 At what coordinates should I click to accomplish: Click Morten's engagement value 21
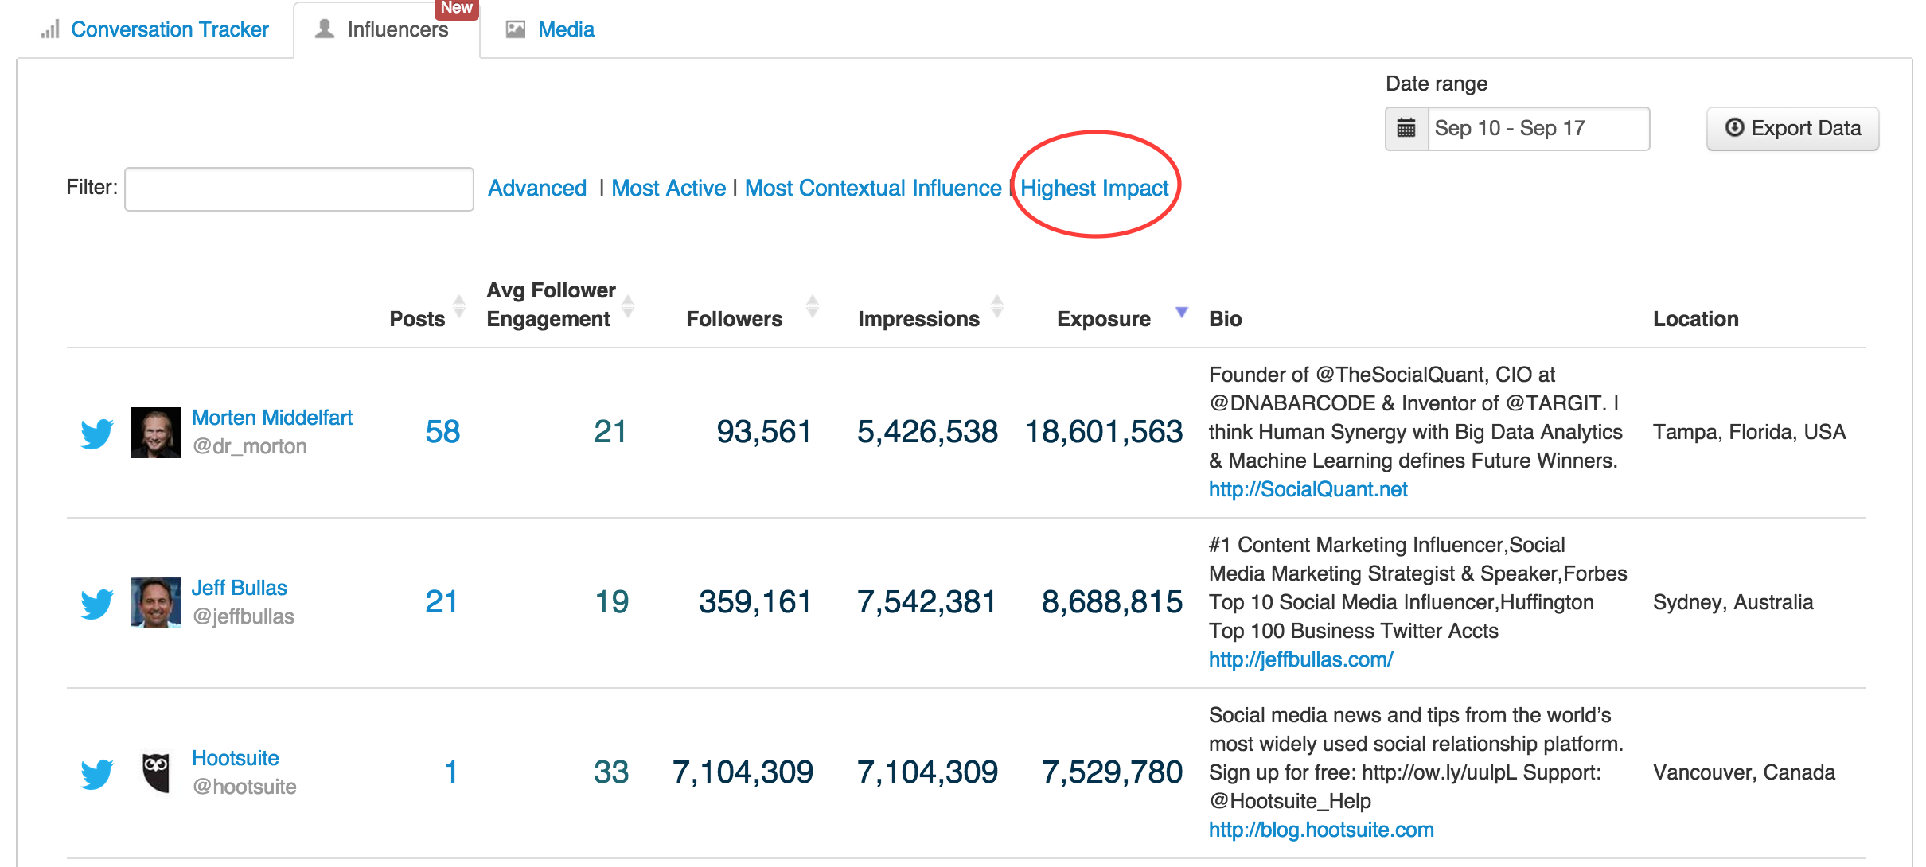tap(610, 432)
